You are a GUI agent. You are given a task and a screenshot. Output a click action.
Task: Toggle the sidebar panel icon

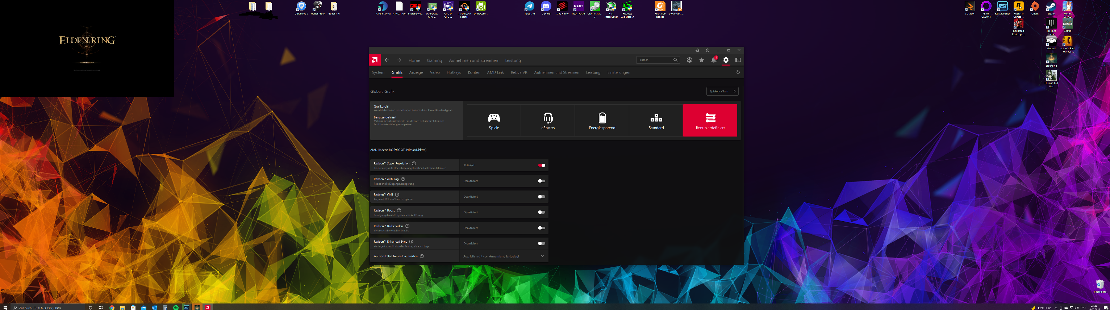(x=738, y=60)
